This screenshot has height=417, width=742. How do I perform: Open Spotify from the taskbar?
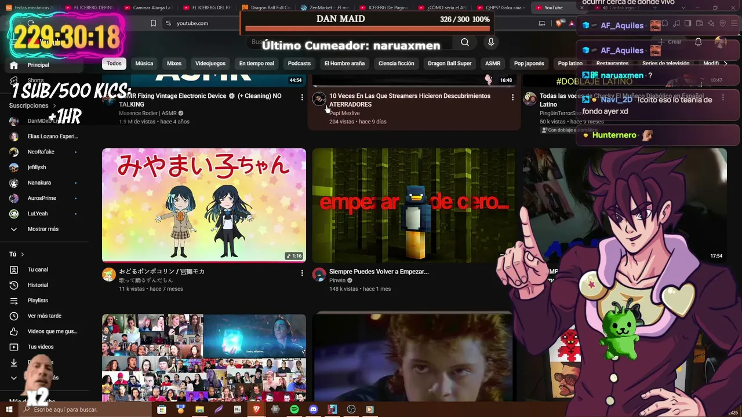pos(294,409)
